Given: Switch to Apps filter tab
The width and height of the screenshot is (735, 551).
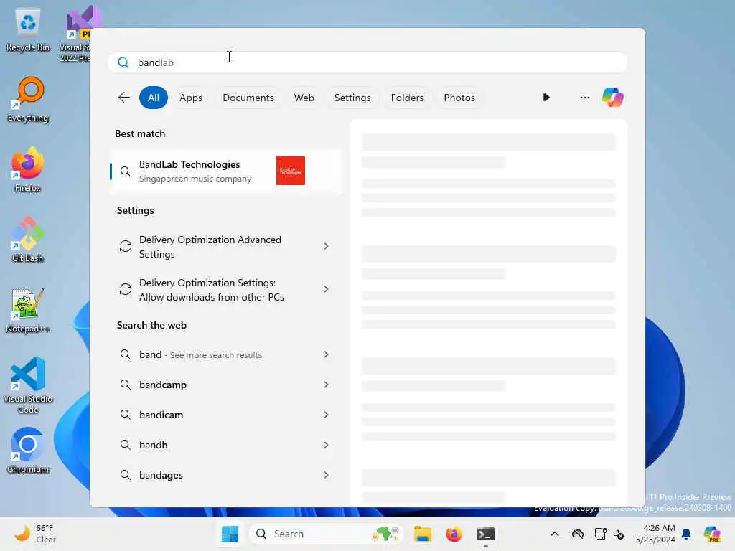Looking at the screenshot, I should pyautogui.click(x=191, y=98).
